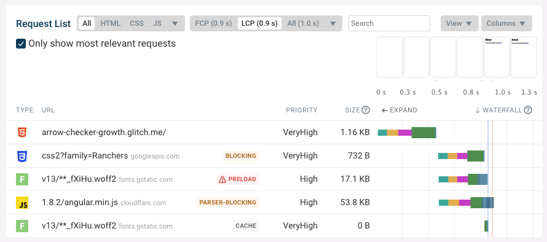The height and width of the screenshot is (242, 547).
Task: Click the help icon next to WATERFALL
Action: (528, 110)
